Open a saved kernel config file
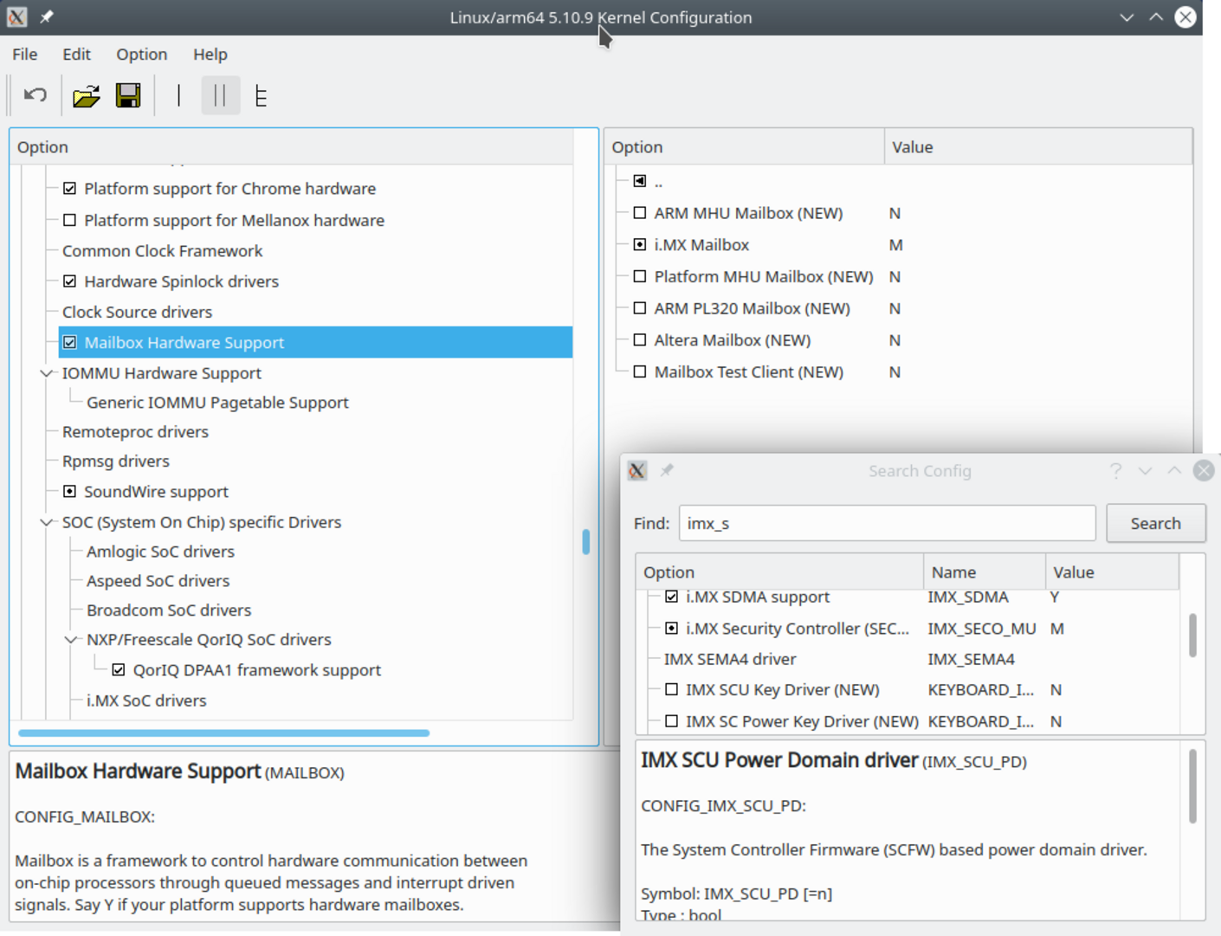Image resolution: width=1221 pixels, height=936 pixels. tap(86, 95)
